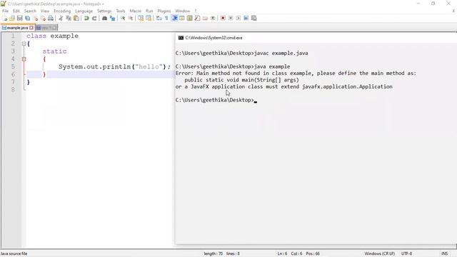This screenshot has width=457, height=257.
Task: Click the Save All toolbar icon
Action: (27, 18)
